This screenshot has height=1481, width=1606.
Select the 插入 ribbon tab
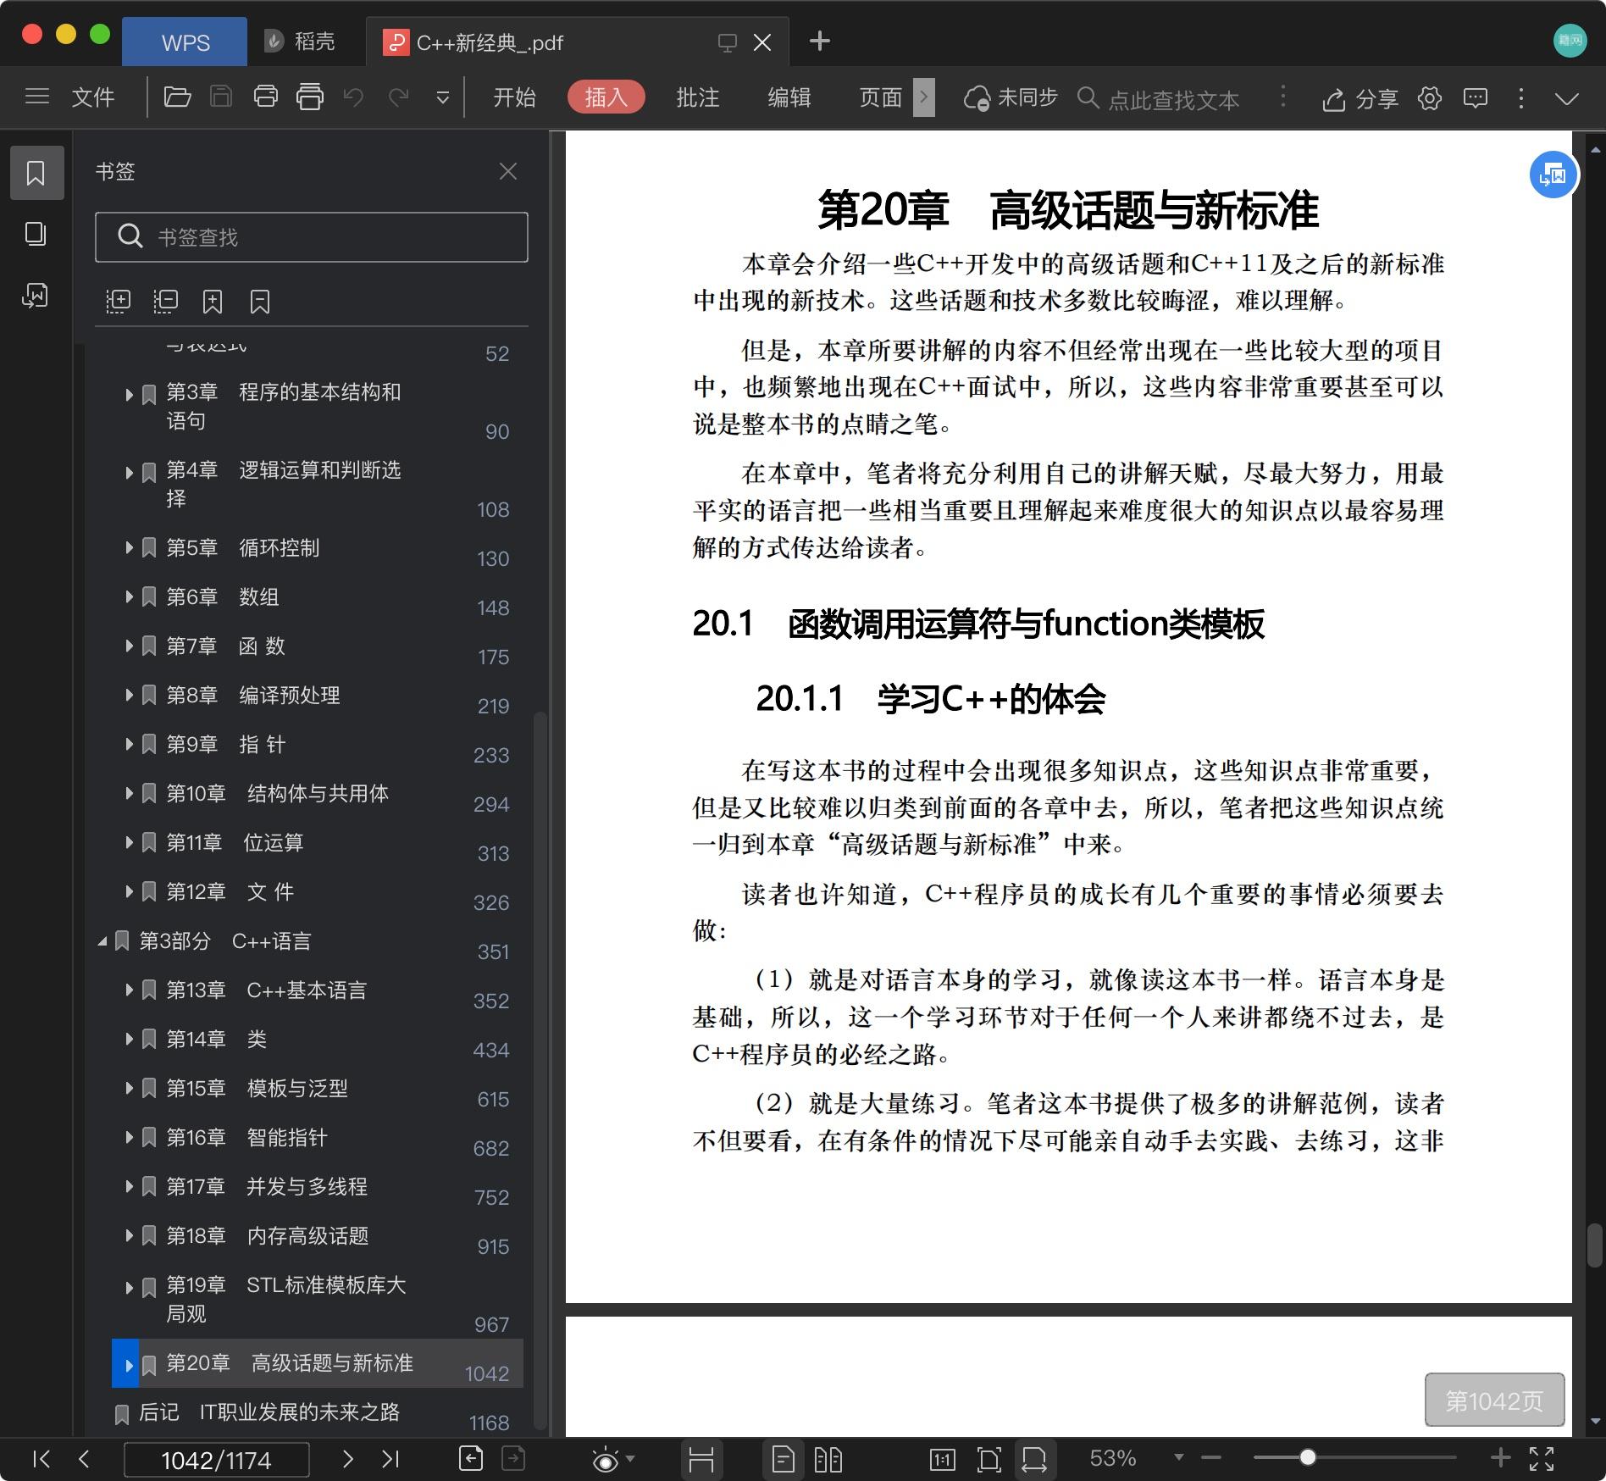point(606,97)
